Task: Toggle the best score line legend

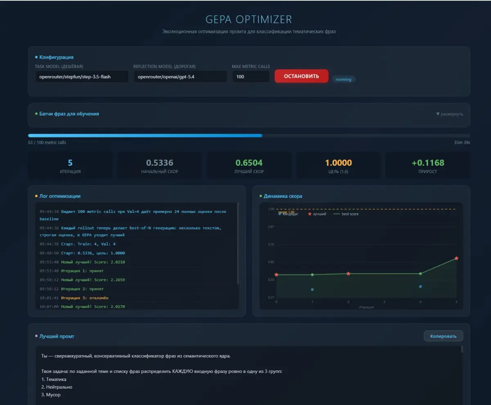Action: [x=346, y=214]
